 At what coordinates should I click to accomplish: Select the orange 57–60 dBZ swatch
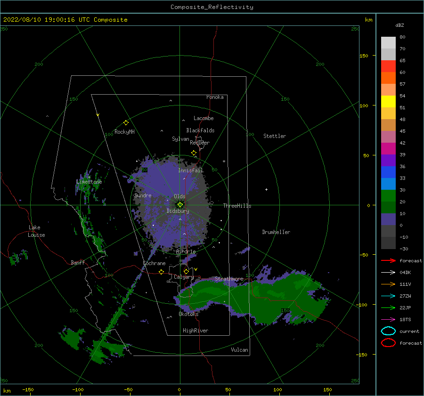click(x=388, y=78)
